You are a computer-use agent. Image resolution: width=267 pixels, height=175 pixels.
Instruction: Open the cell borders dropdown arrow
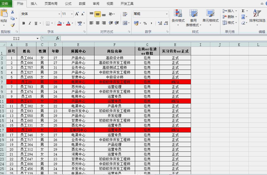pyautogui.click(x=52, y=24)
